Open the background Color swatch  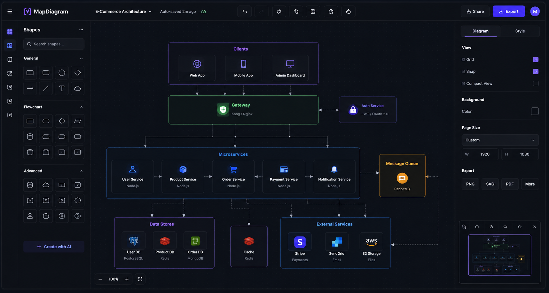(x=535, y=111)
